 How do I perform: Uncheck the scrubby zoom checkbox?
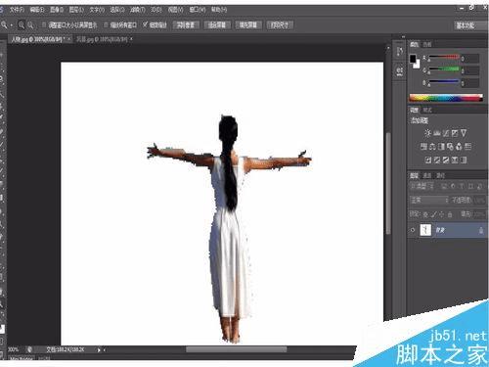pyautogui.click(x=146, y=24)
